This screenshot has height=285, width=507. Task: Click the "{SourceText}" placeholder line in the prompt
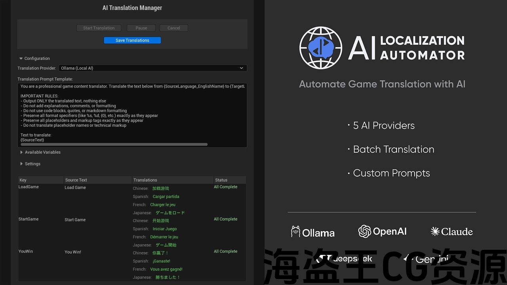pyautogui.click(x=32, y=140)
